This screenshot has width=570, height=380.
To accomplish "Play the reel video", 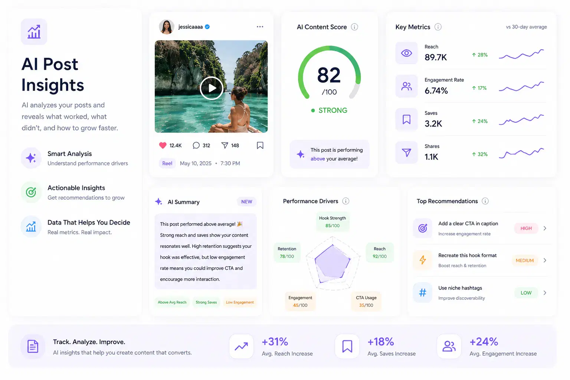I will pyautogui.click(x=212, y=88).
